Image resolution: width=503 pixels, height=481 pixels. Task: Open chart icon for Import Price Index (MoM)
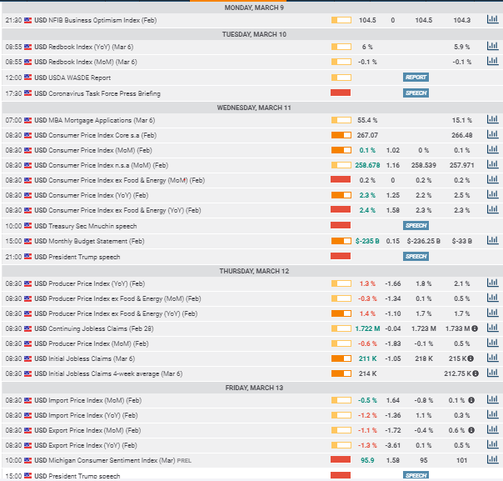pyautogui.click(x=492, y=400)
